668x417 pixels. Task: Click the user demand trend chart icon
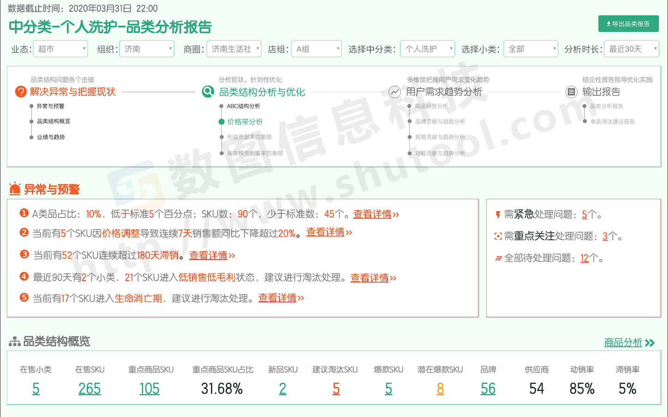click(395, 92)
